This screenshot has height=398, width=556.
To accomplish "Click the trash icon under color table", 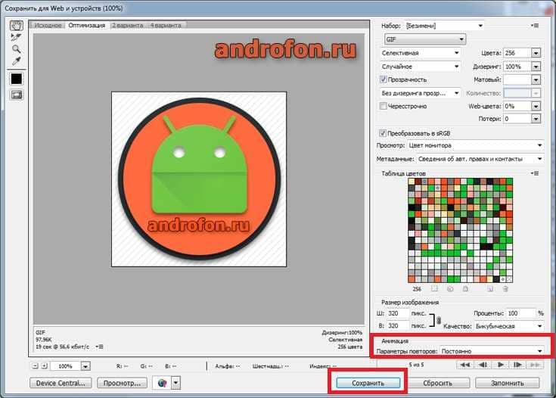I will click(505, 289).
